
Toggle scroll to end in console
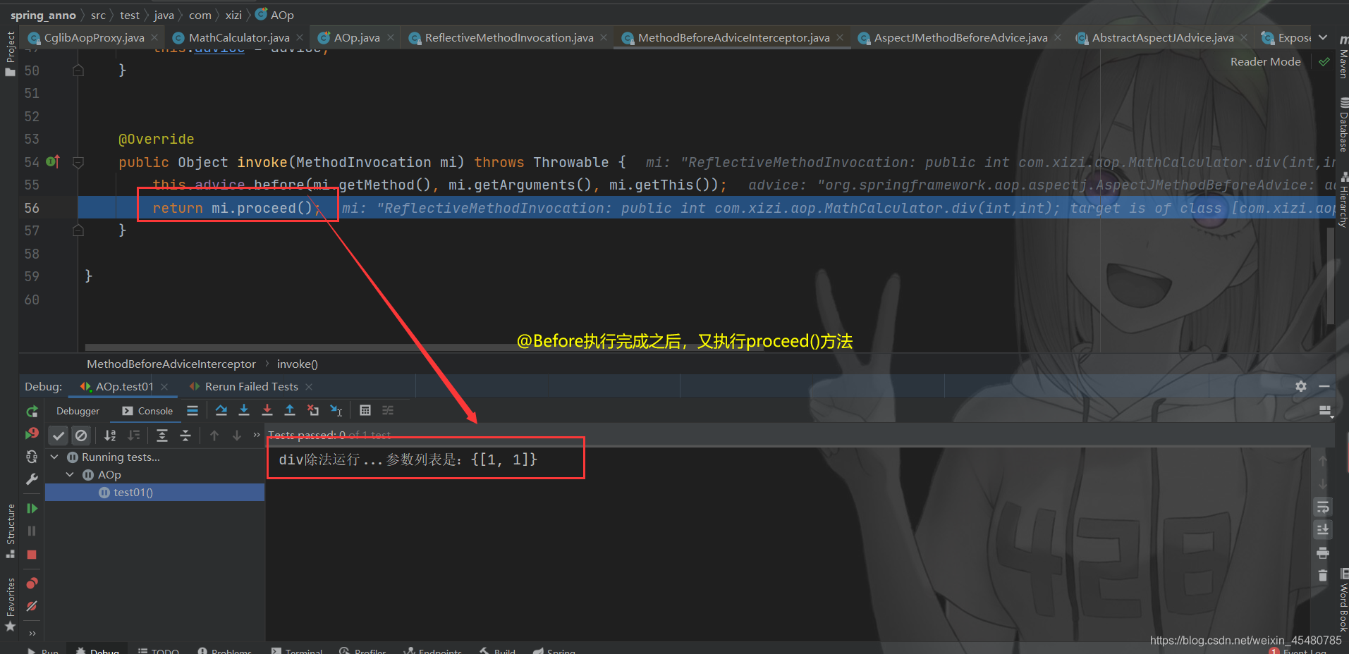click(x=1323, y=529)
